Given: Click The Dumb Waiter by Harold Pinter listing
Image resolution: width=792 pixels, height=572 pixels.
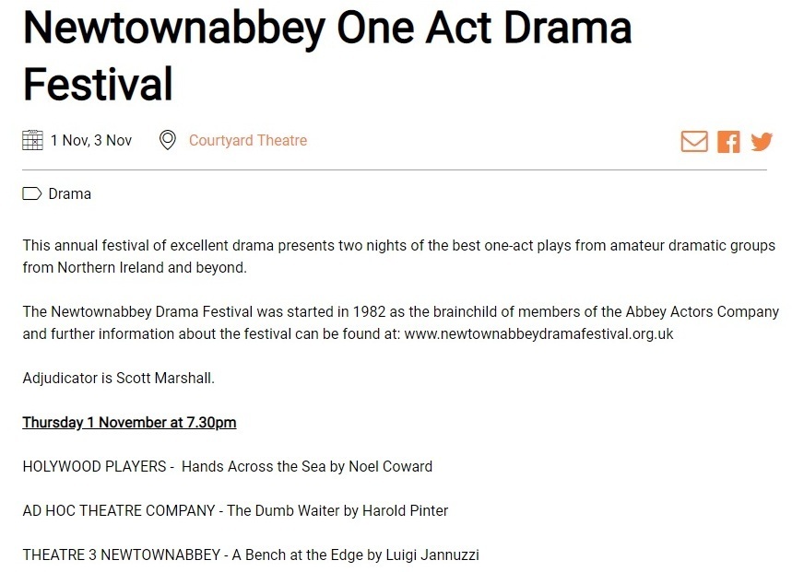Looking at the screenshot, I should (x=337, y=510).
